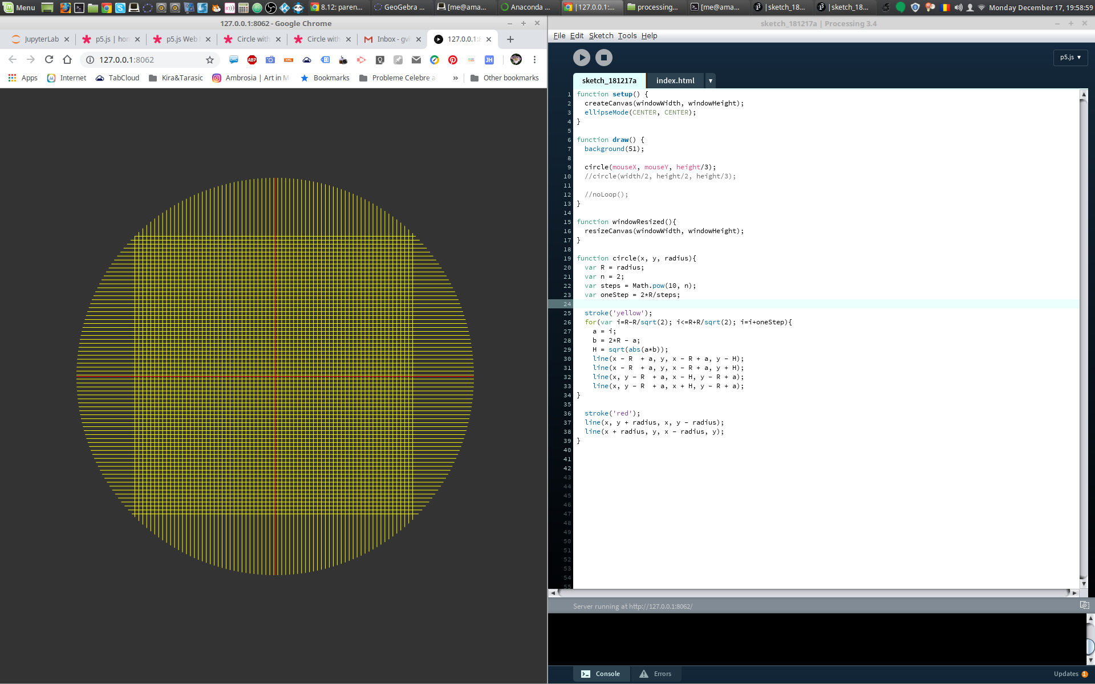
Task: Reload the page in Chrome
Action: (49, 59)
